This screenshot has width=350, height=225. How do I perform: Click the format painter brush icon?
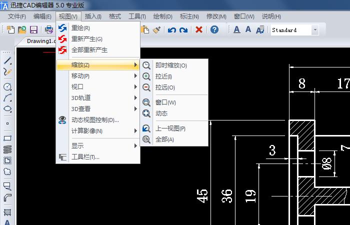[156, 30]
